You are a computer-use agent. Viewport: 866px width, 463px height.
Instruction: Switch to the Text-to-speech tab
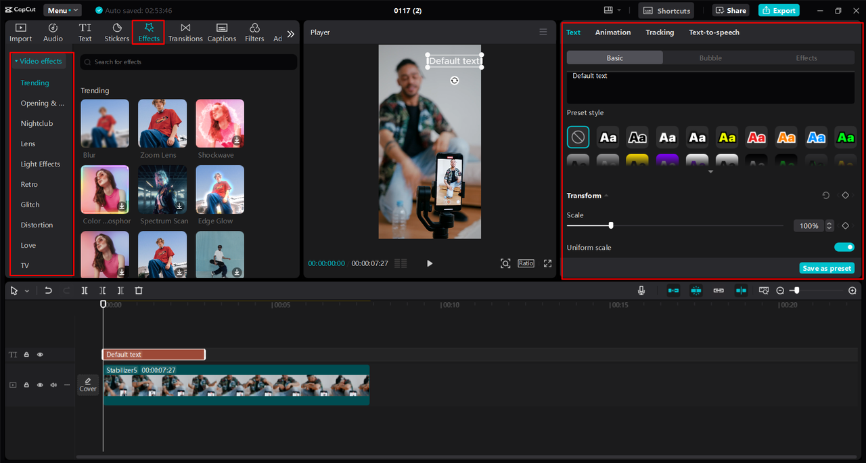pos(714,32)
